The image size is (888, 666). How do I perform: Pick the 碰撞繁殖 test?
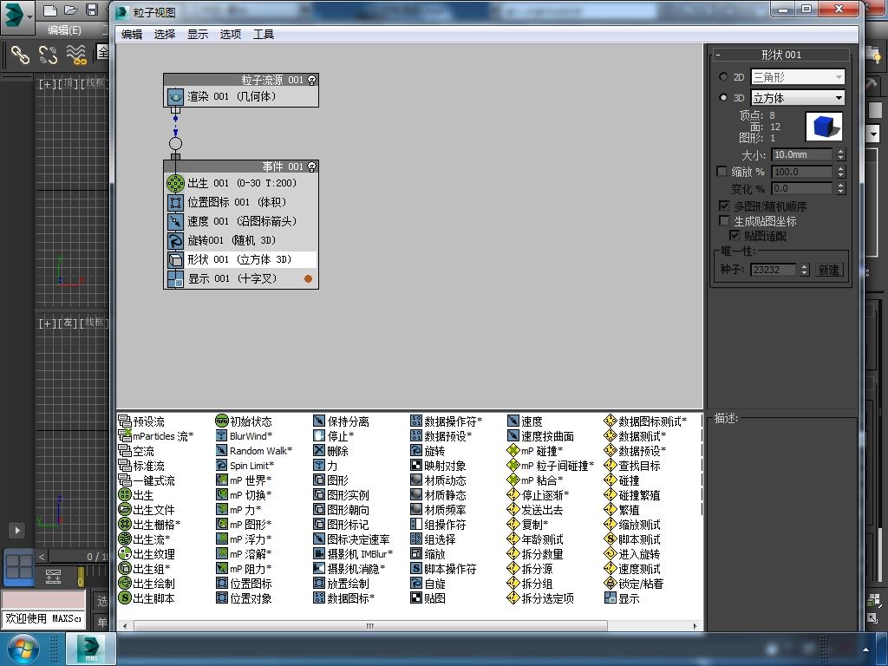(632, 495)
